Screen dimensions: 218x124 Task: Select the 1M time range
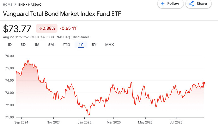click(x=37, y=45)
